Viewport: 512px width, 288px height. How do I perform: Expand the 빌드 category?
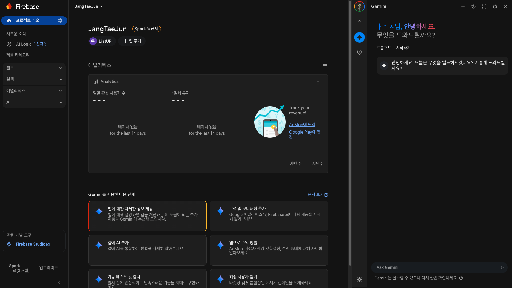[x=34, y=68]
